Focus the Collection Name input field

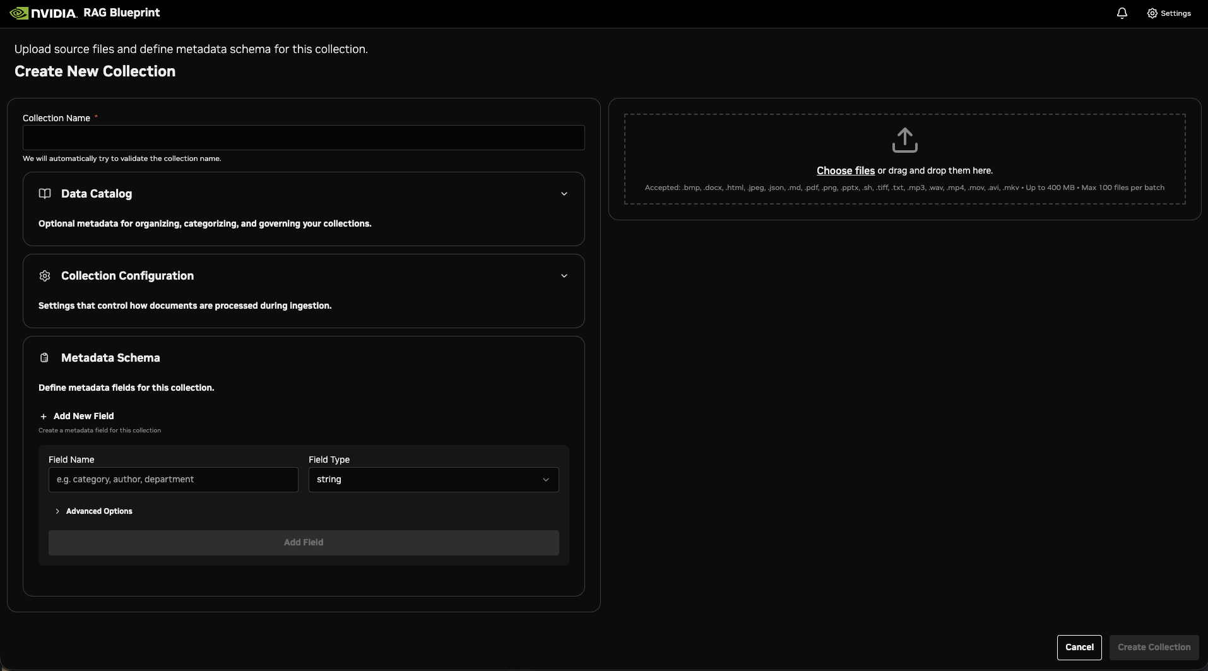pyautogui.click(x=304, y=138)
